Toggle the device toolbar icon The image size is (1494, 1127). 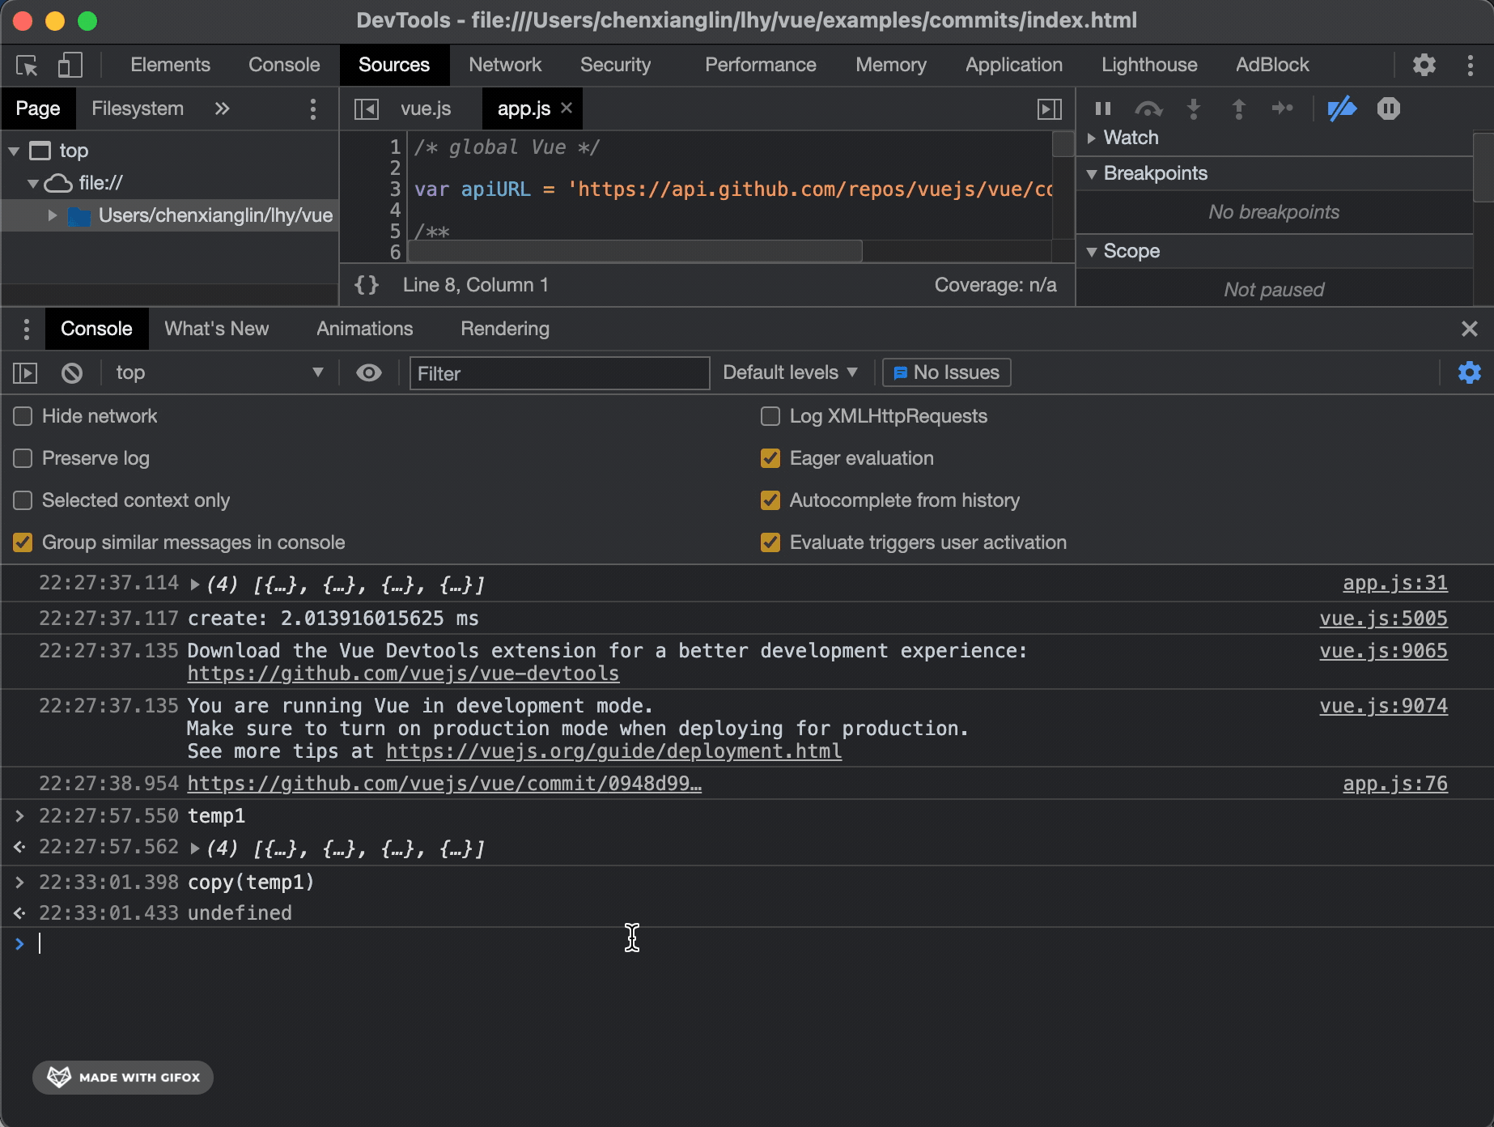pos(70,66)
